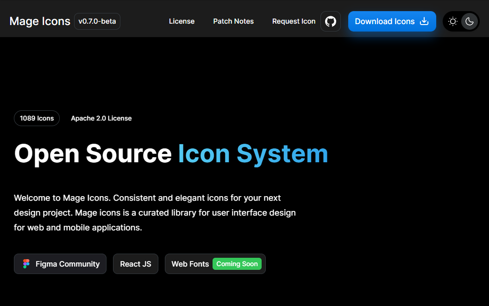The height and width of the screenshot is (306, 489).
Task: Switch to dark mode moon icon
Action: 470,21
